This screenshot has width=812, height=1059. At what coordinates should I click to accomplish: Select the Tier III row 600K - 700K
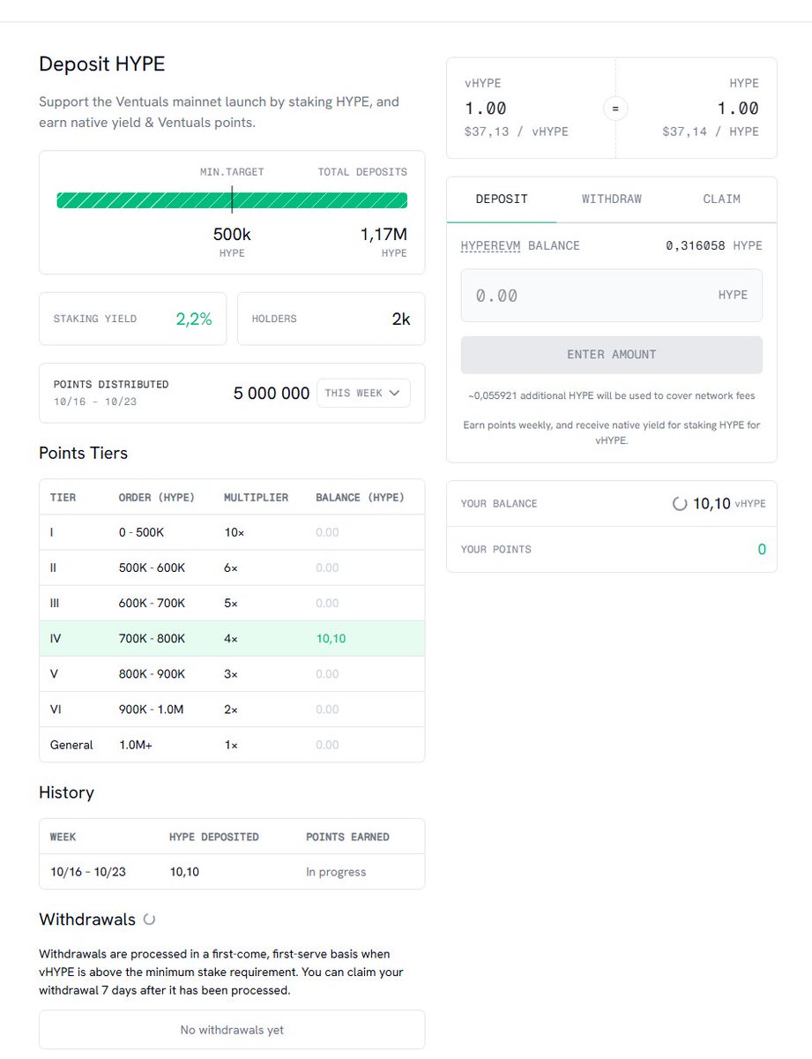click(x=232, y=604)
